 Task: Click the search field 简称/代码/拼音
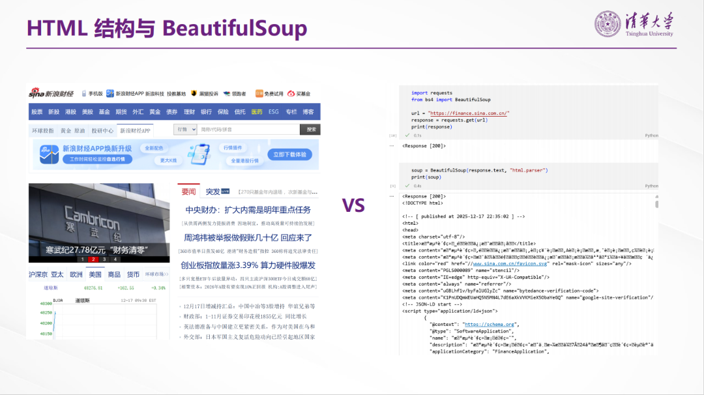coord(248,129)
